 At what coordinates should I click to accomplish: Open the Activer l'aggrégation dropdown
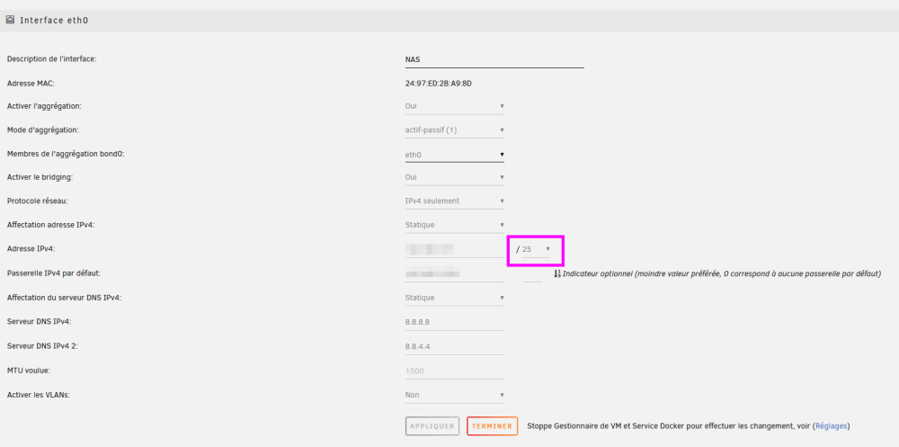(x=455, y=106)
